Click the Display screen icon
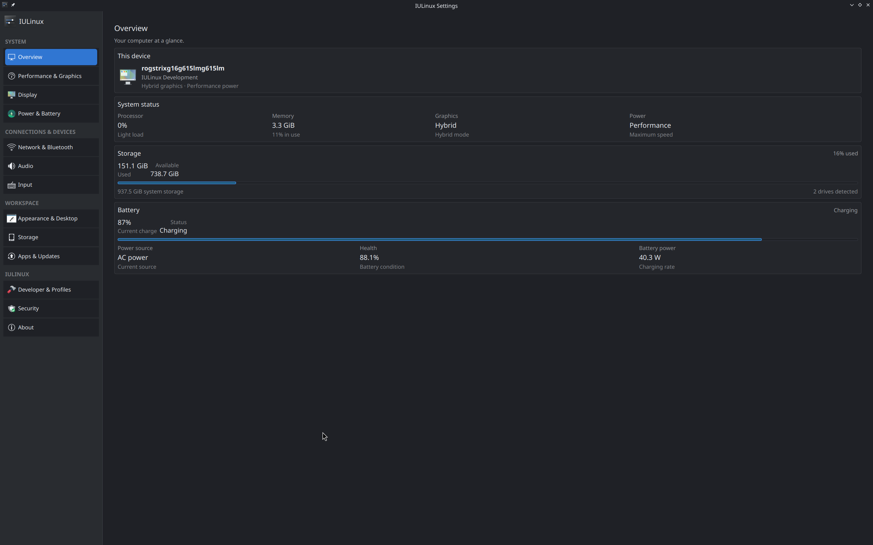This screenshot has width=873, height=545. click(12, 95)
